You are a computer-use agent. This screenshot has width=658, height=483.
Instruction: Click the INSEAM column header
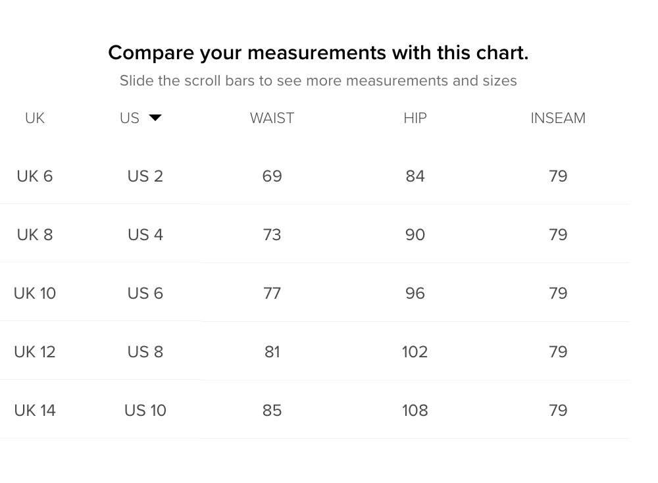point(558,118)
